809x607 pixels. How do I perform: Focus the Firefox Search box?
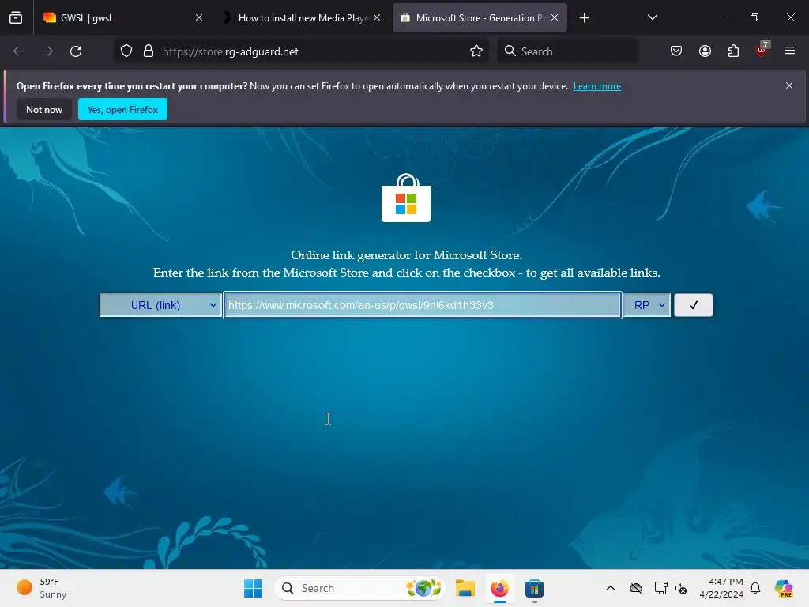567,51
